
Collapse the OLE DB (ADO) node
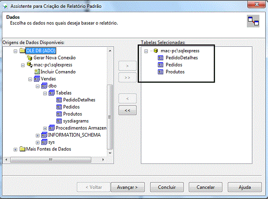tap(16, 51)
